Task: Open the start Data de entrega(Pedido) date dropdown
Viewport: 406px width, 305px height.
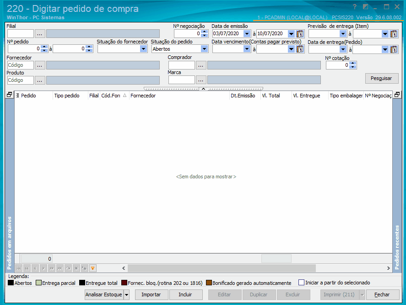Action: (343, 49)
